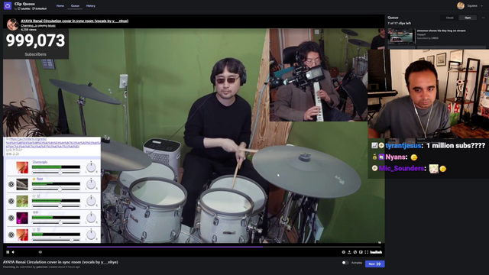Click the pan knob on the second mixer row
Viewport: 489px width, 275px height.
pos(91,184)
